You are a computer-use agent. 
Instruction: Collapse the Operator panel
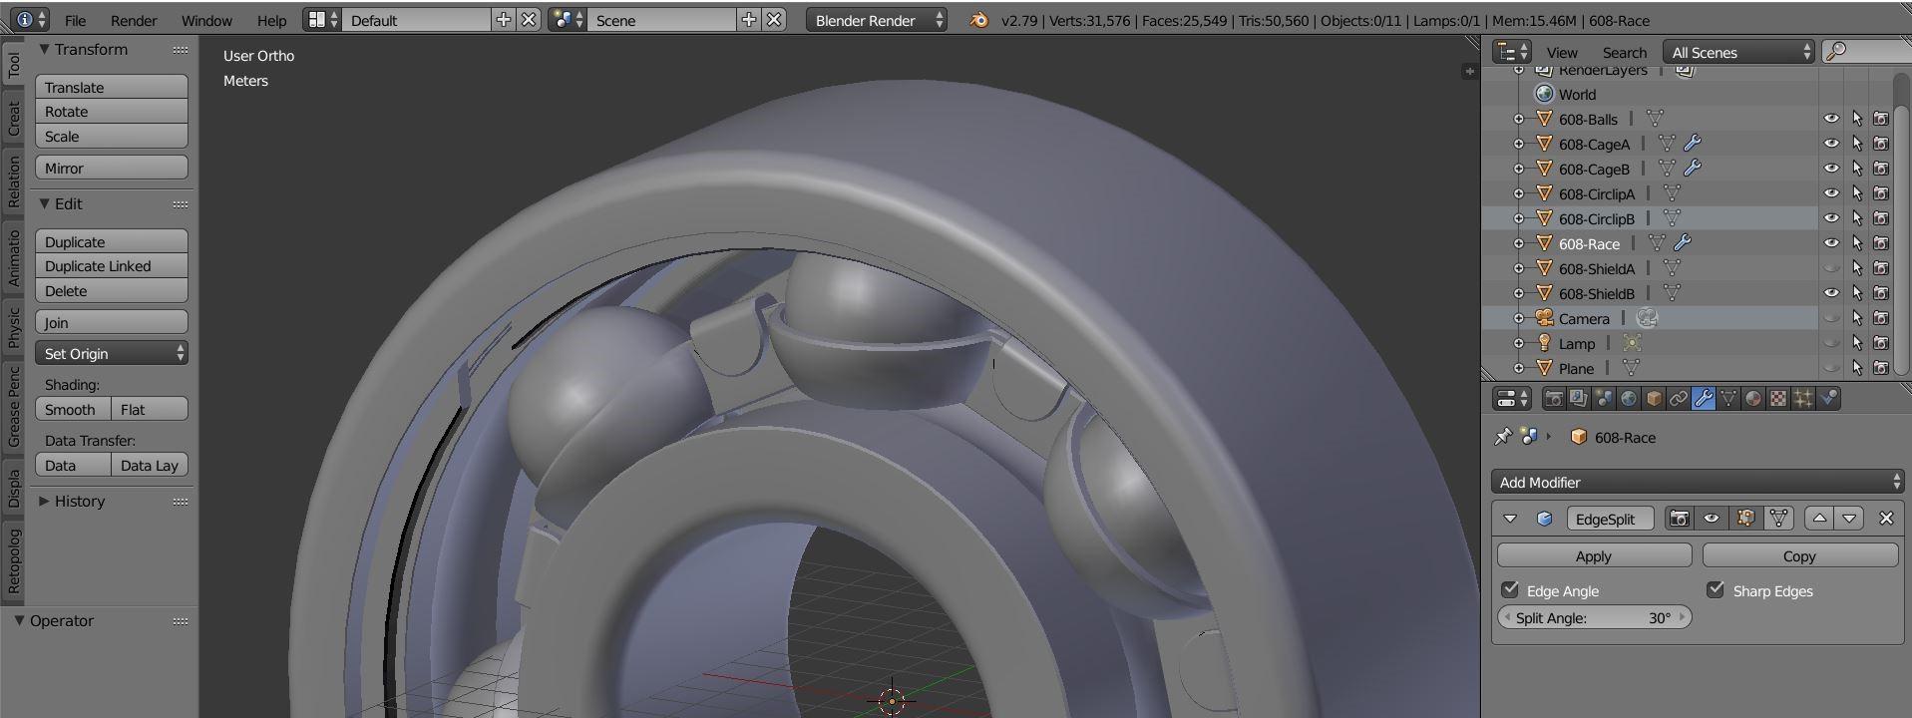tap(19, 620)
